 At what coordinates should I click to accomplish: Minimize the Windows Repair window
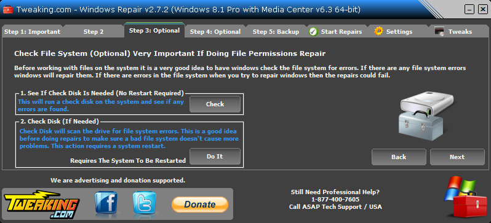[x=469, y=10]
